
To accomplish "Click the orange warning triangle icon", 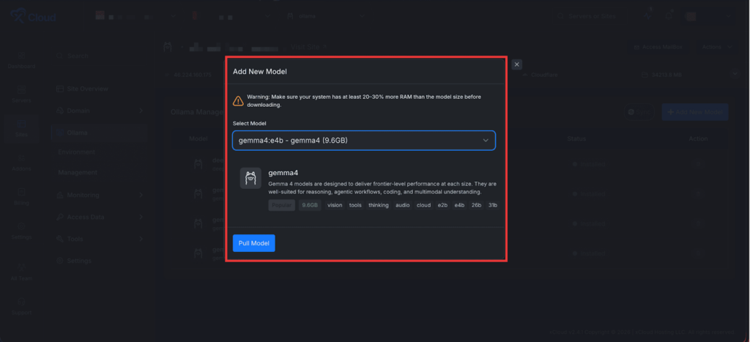I will click(x=238, y=101).
